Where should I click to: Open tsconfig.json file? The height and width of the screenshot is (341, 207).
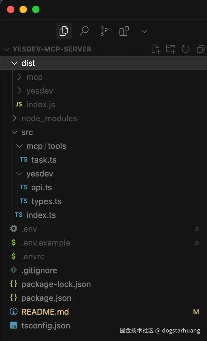45,326
